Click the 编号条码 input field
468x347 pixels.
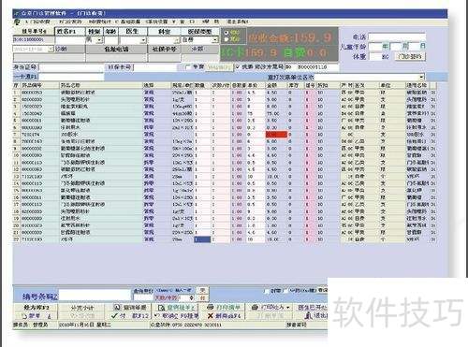click(x=95, y=296)
